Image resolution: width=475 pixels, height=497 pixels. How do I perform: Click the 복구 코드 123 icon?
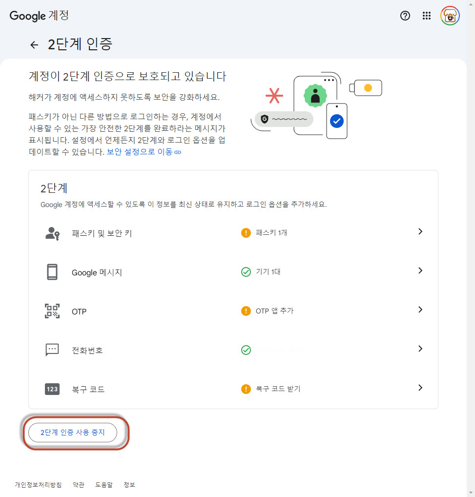point(52,389)
